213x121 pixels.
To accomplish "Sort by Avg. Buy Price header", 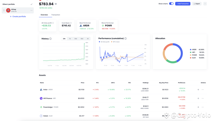I will (x=164, y=83).
